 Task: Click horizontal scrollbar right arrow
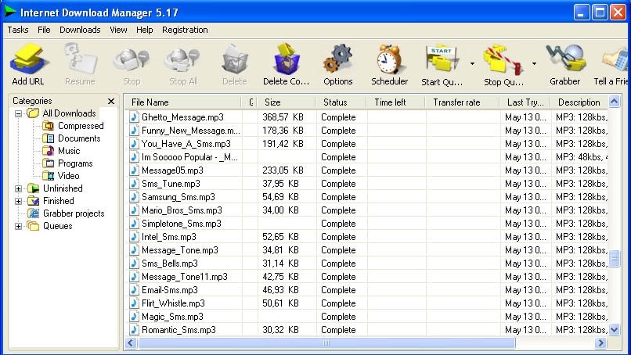600,343
